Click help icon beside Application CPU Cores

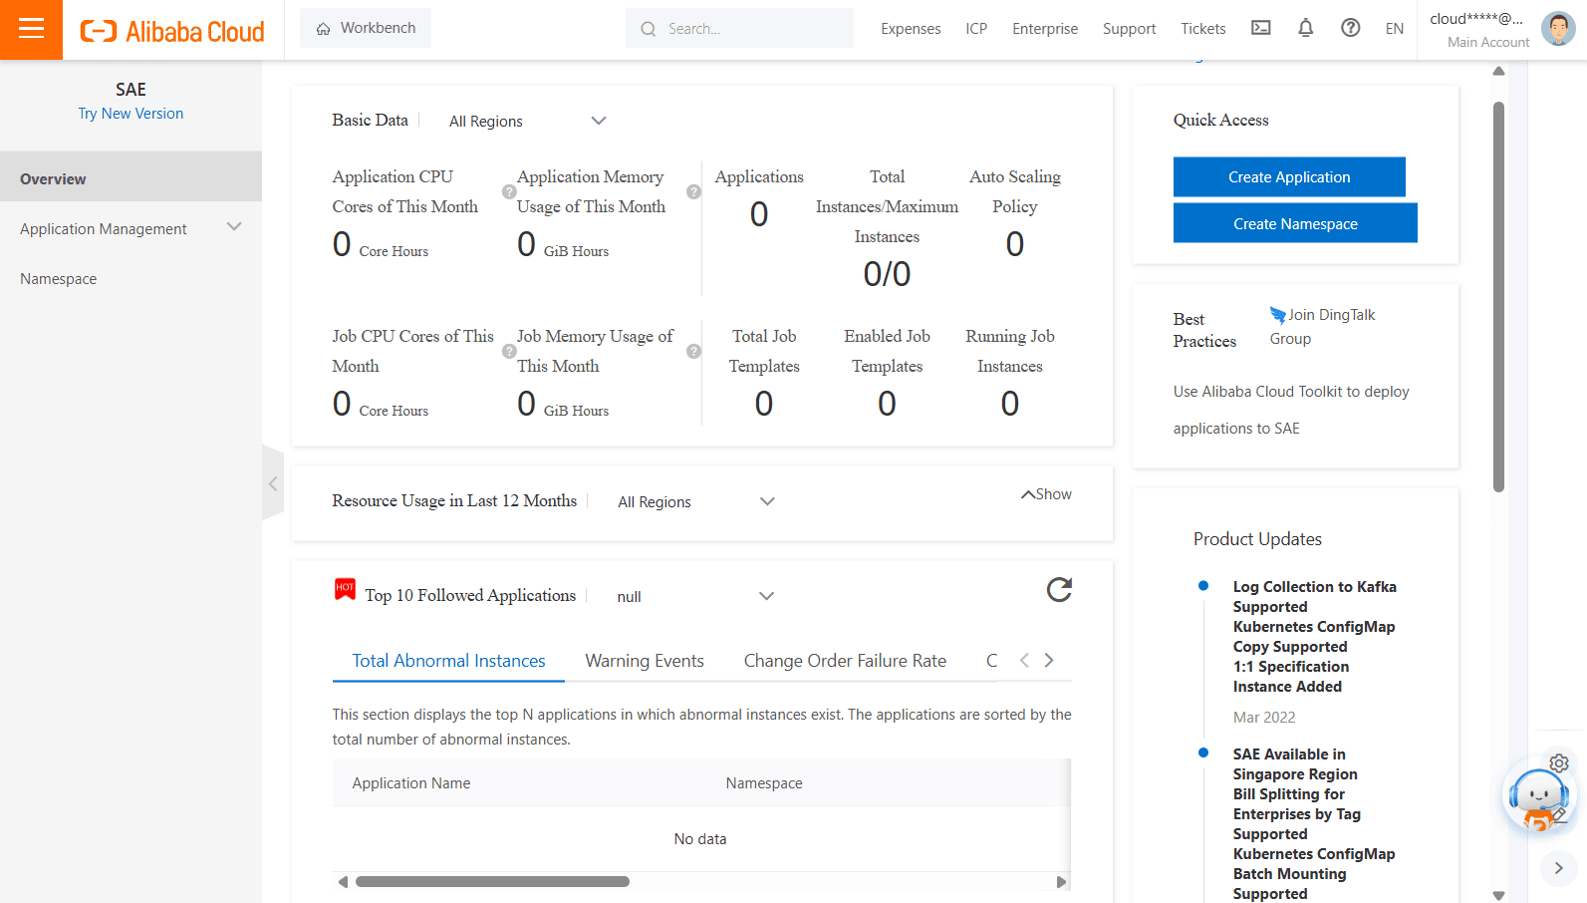pos(509,191)
